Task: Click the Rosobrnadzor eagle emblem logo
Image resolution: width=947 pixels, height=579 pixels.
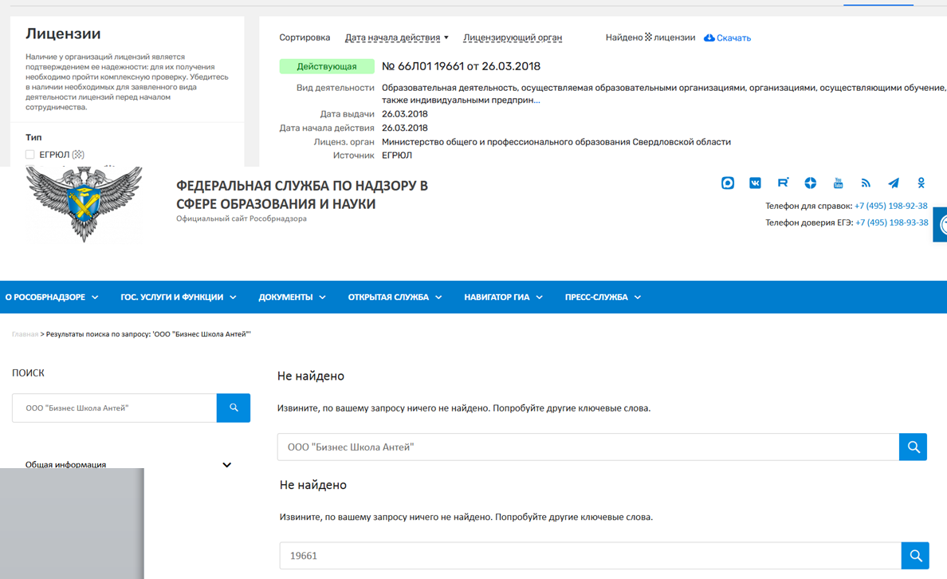Action: tap(84, 203)
